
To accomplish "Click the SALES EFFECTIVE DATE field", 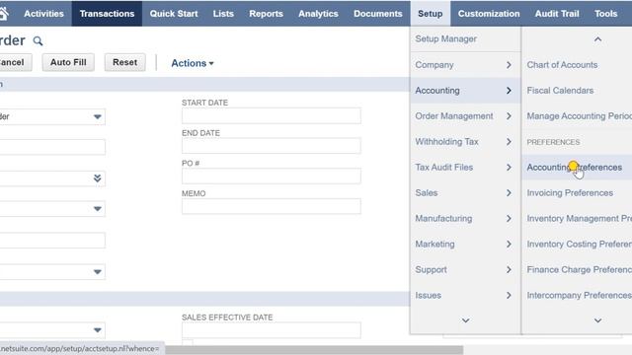I will point(272,330).
